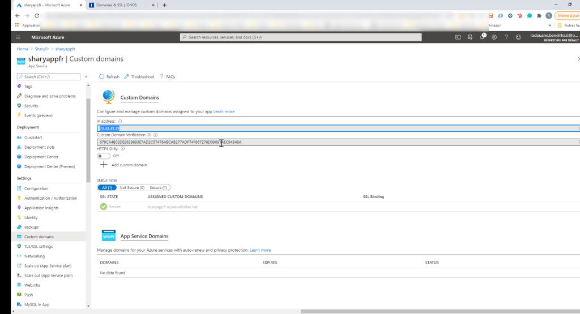Click the info icon beside Custom Domain Verification ID
Screen dimensions: 580x314
(155, 135)
